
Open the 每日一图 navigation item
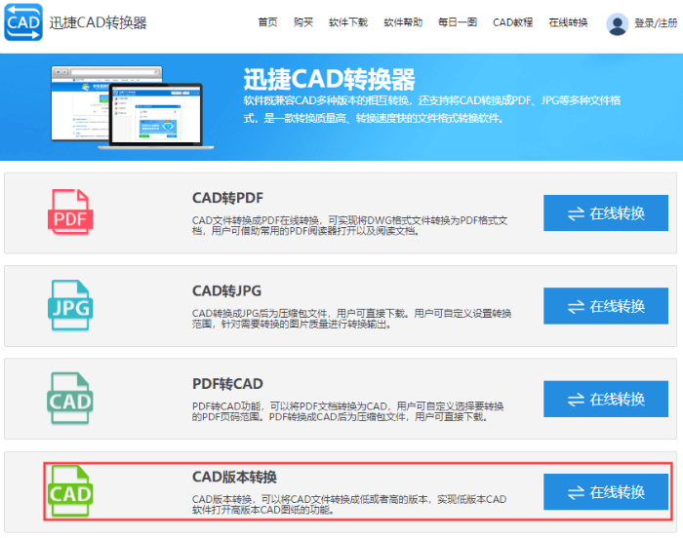click(x=458, y=22)
